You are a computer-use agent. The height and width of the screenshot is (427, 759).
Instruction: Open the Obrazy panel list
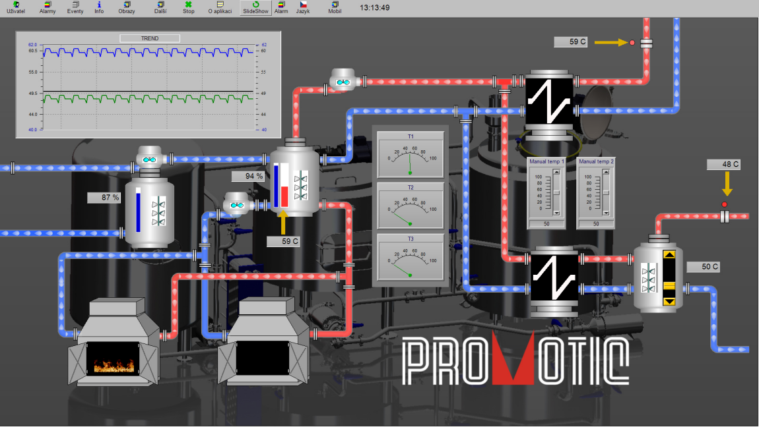coord(126,7)
